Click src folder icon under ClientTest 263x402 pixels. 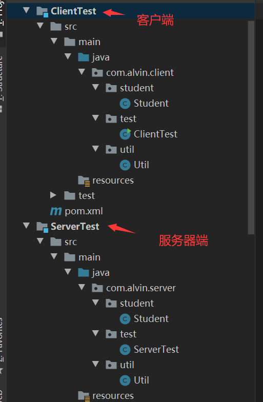click(x=56, y=27)
